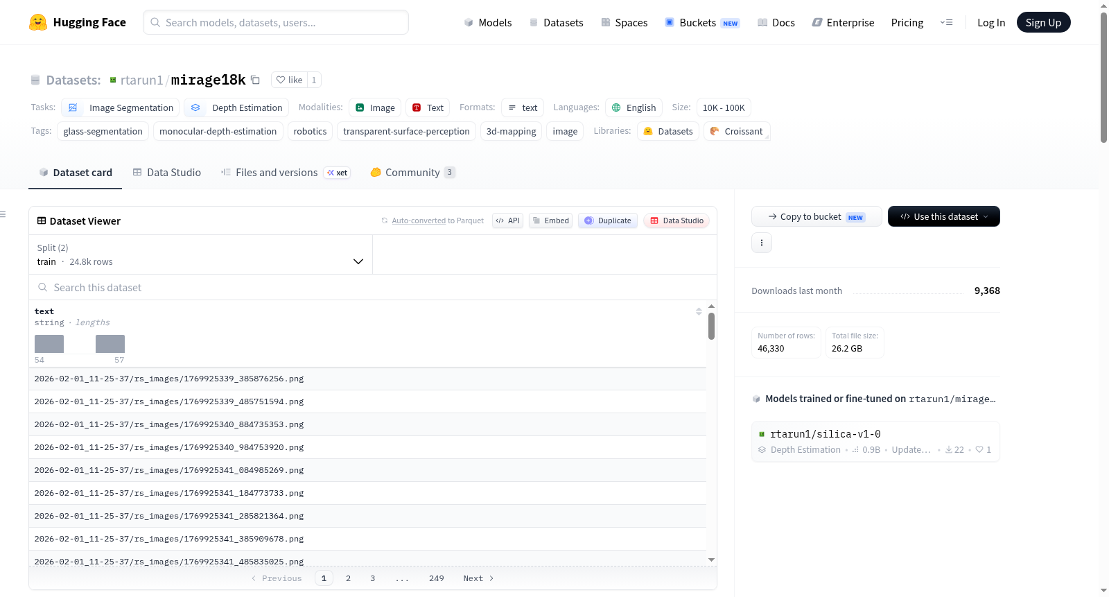Image resolution: width=1109 pixels, height=597 pixels.
Task: Click the row ending in 285821364.png
Action: pos(367,516)
